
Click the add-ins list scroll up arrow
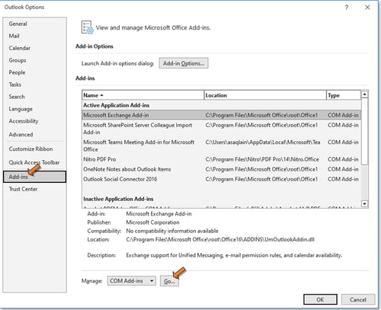(x=364, y=94)
